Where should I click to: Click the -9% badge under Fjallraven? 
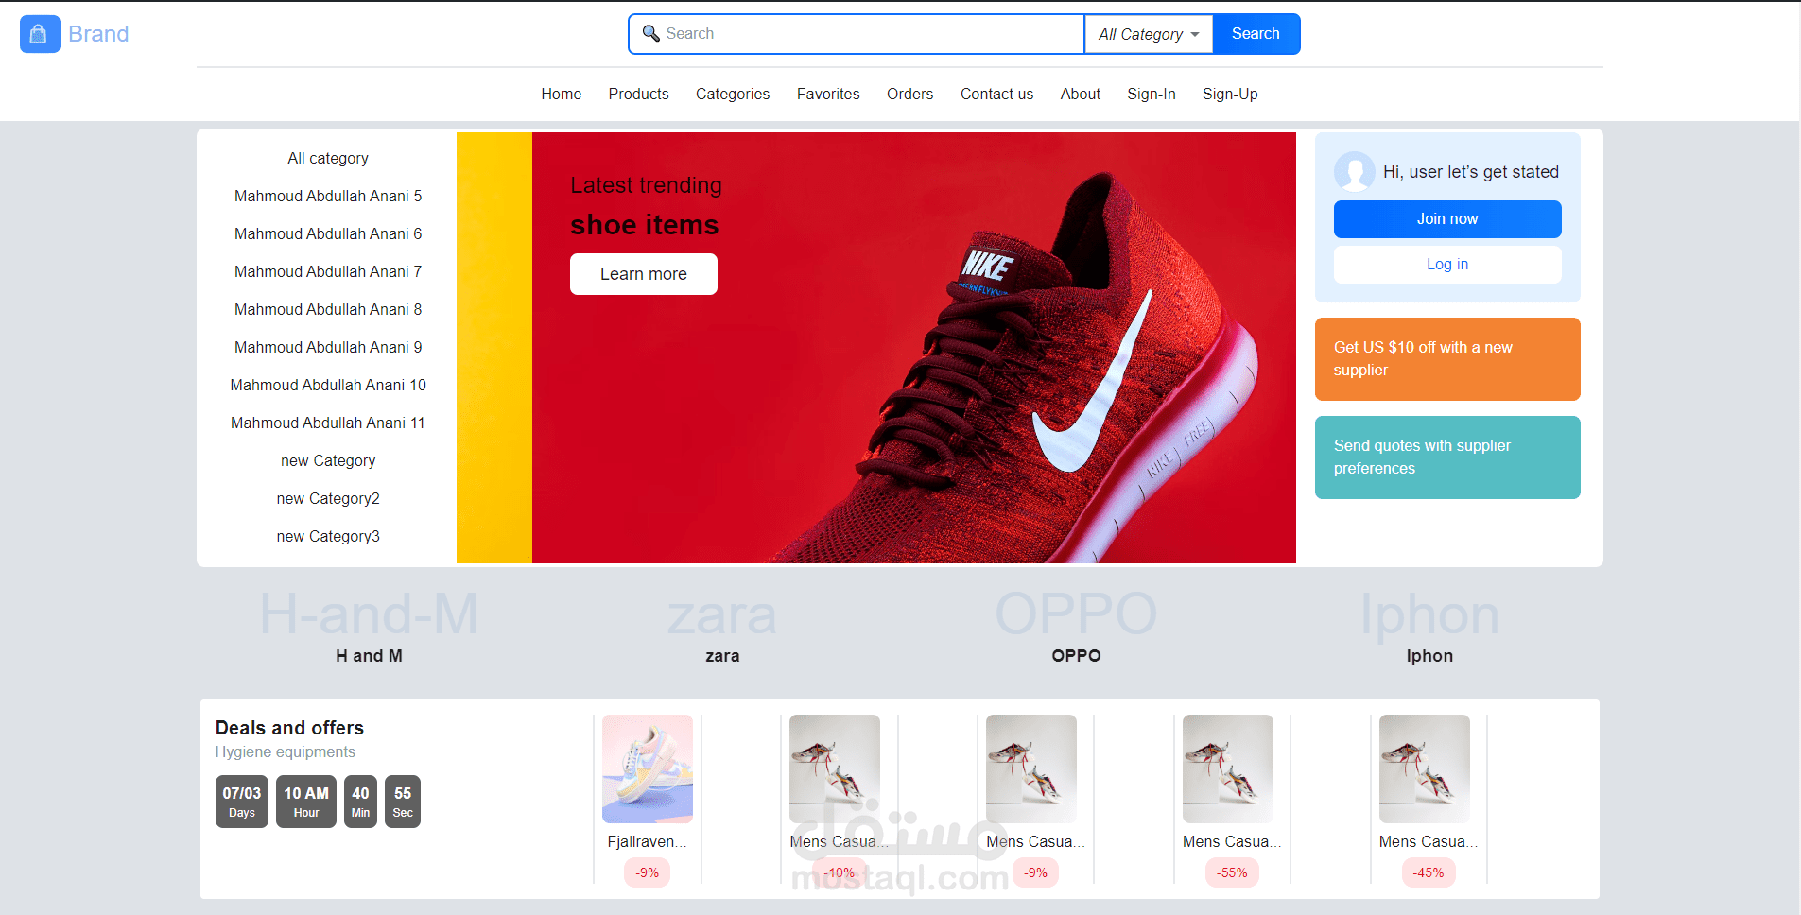point(648,873)
